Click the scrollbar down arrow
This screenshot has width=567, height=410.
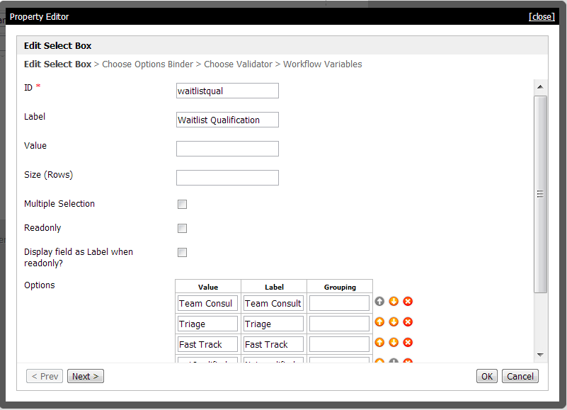point(540,355)
